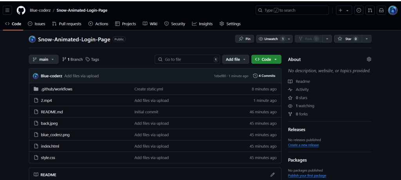
Task: Switch to the Issues tab
Action: coord(36,24)
